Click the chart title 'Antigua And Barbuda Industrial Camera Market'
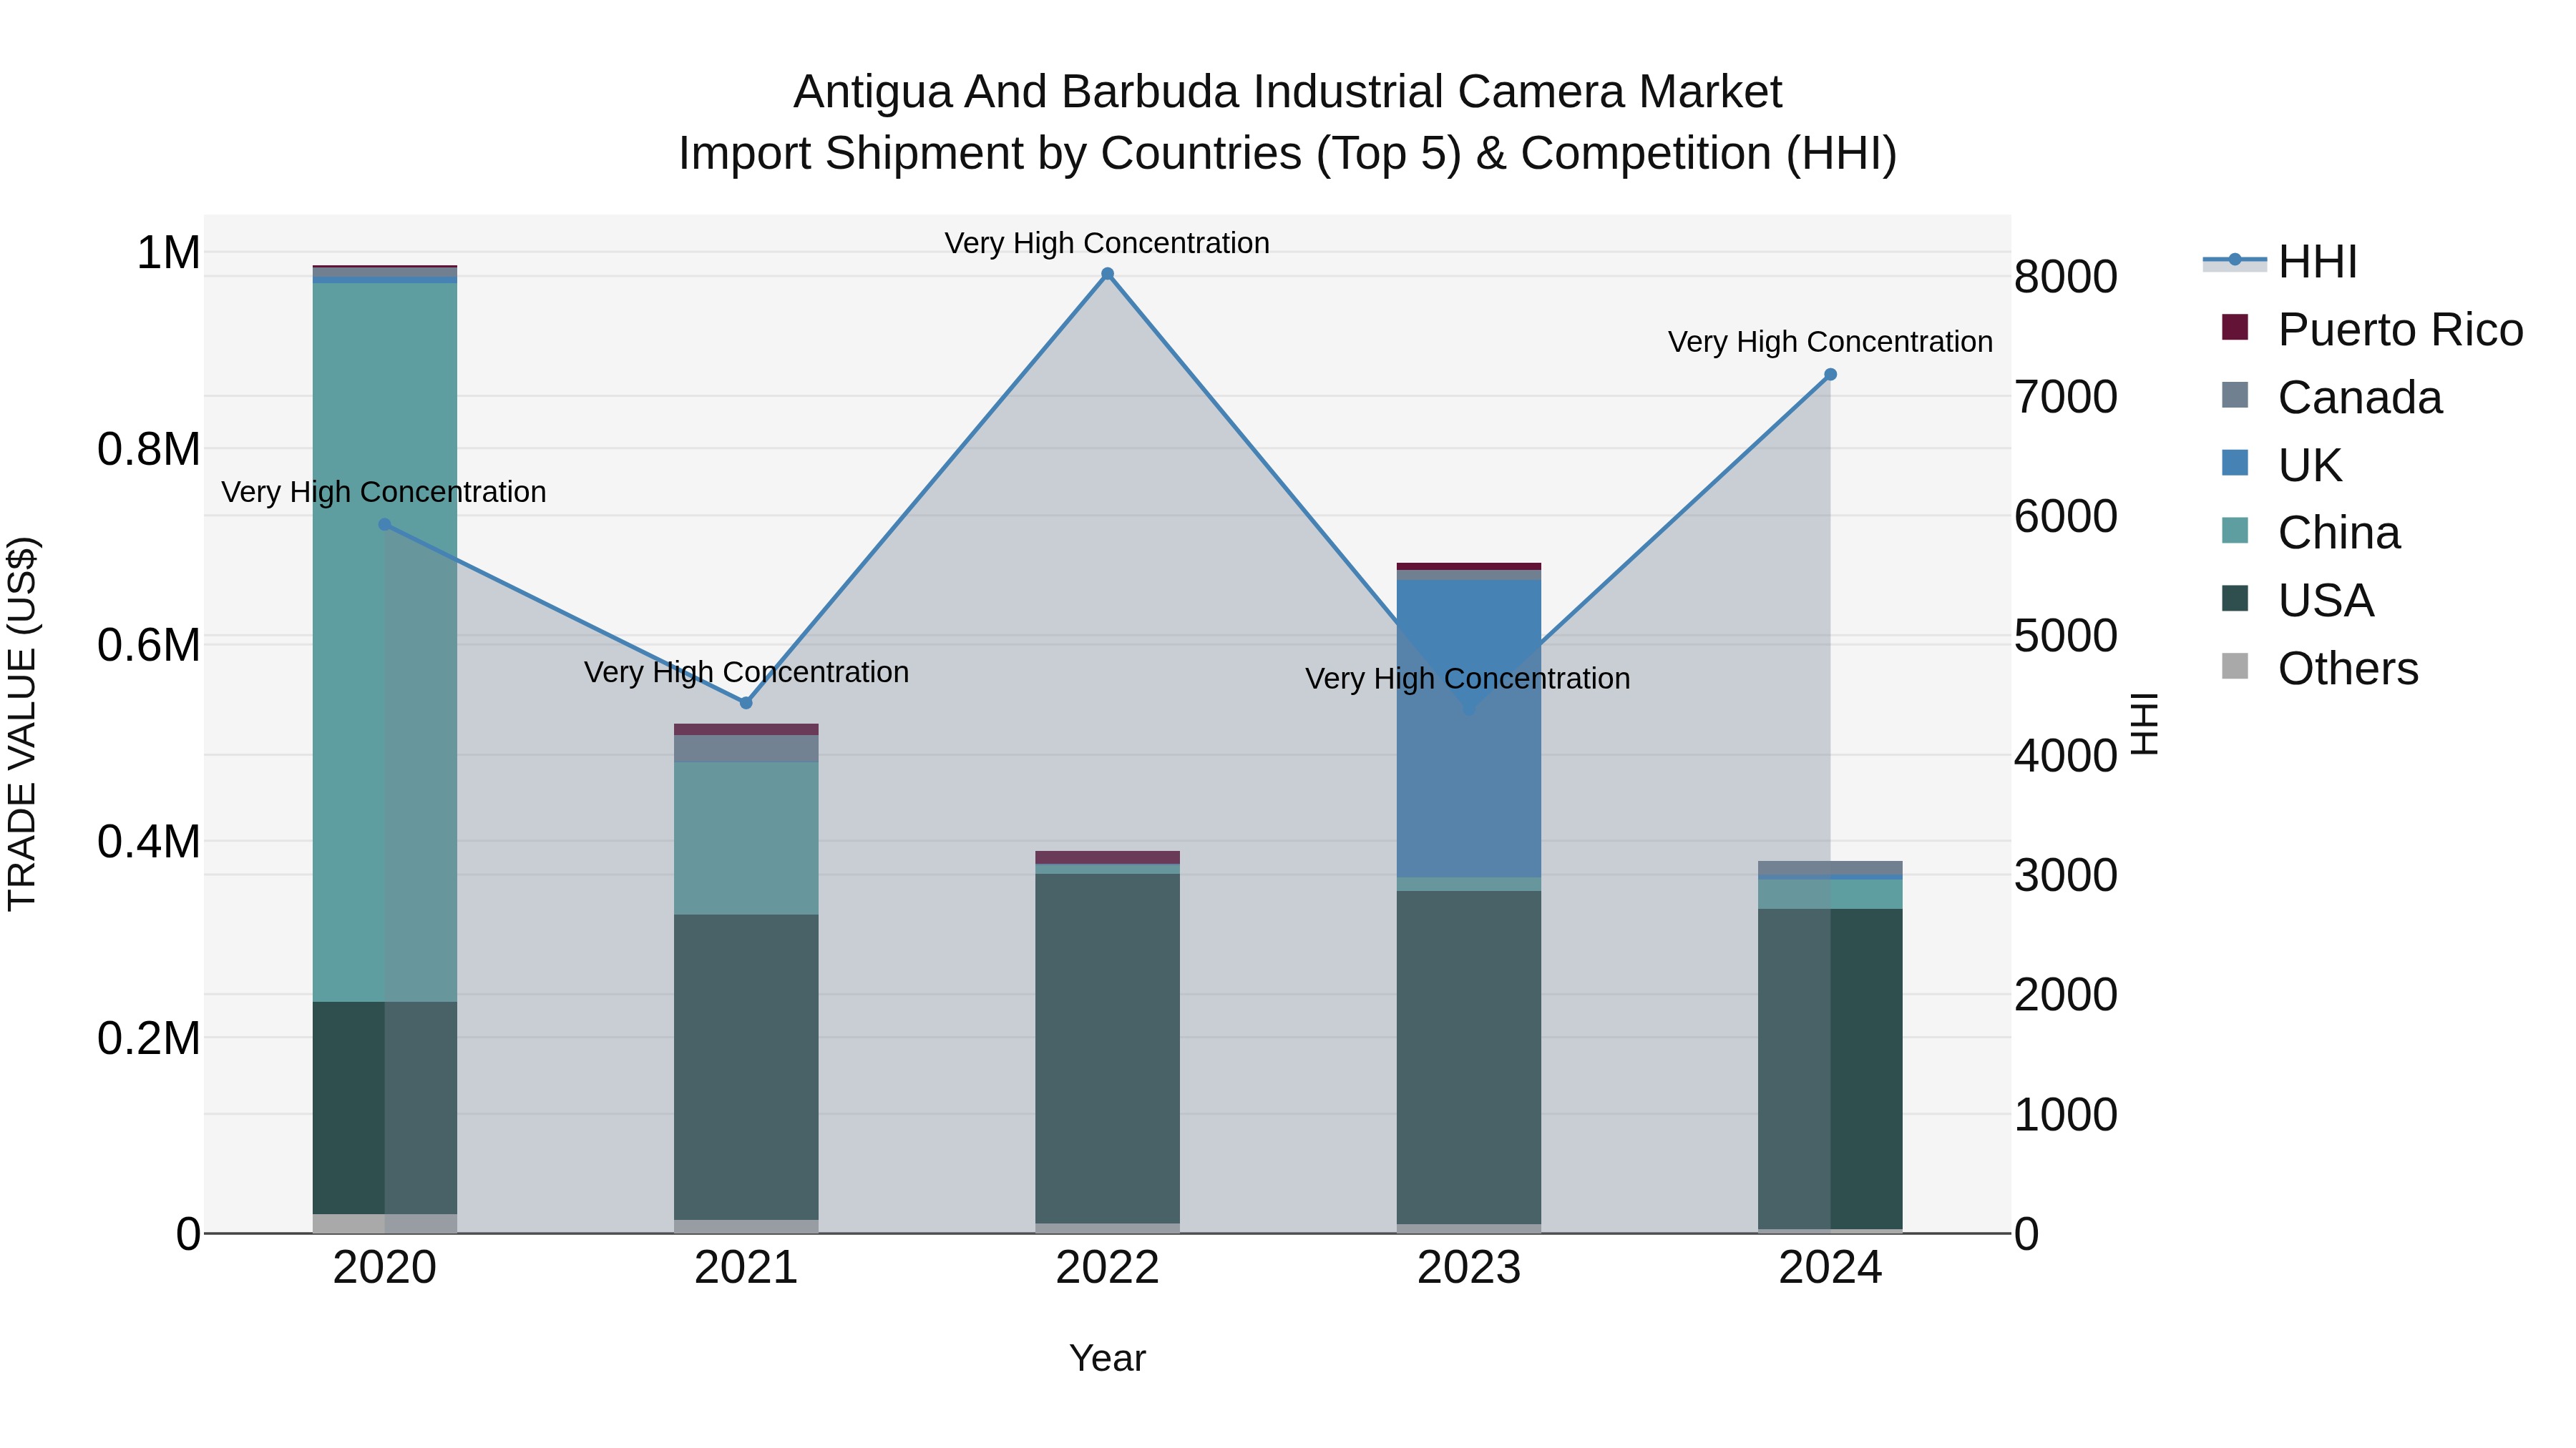2576x1448 pixels. [x=1288, y=92]
